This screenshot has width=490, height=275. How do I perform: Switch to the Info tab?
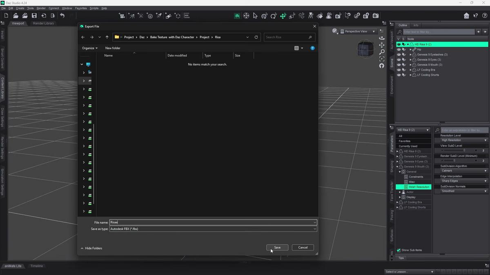416,25
